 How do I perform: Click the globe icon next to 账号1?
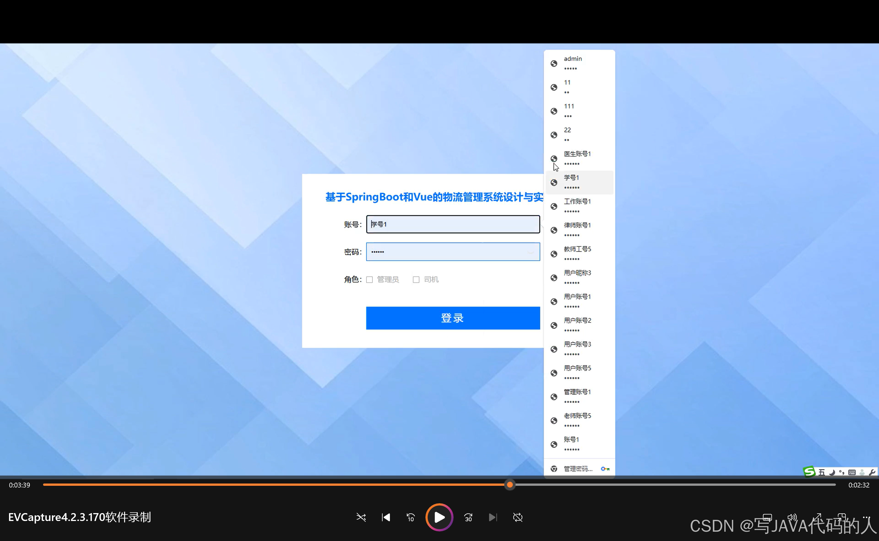tap(554, 444)
